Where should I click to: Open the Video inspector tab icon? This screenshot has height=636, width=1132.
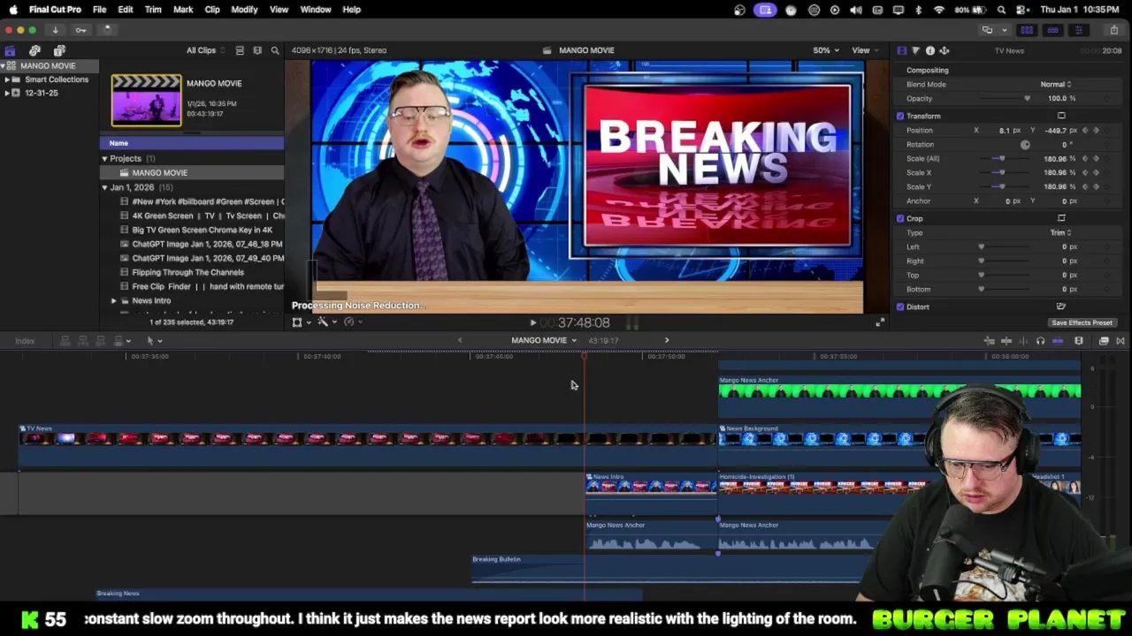pyautogui.click(x=902, y=50)
